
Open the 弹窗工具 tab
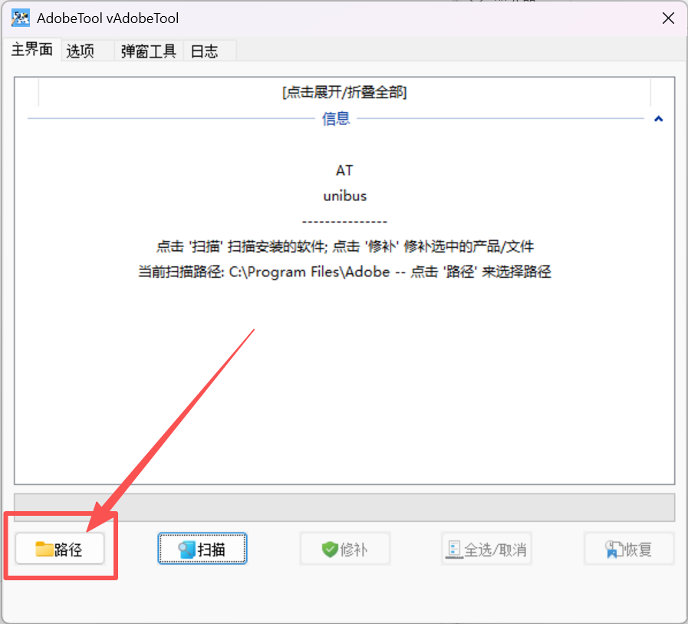[x=148, y=51]
